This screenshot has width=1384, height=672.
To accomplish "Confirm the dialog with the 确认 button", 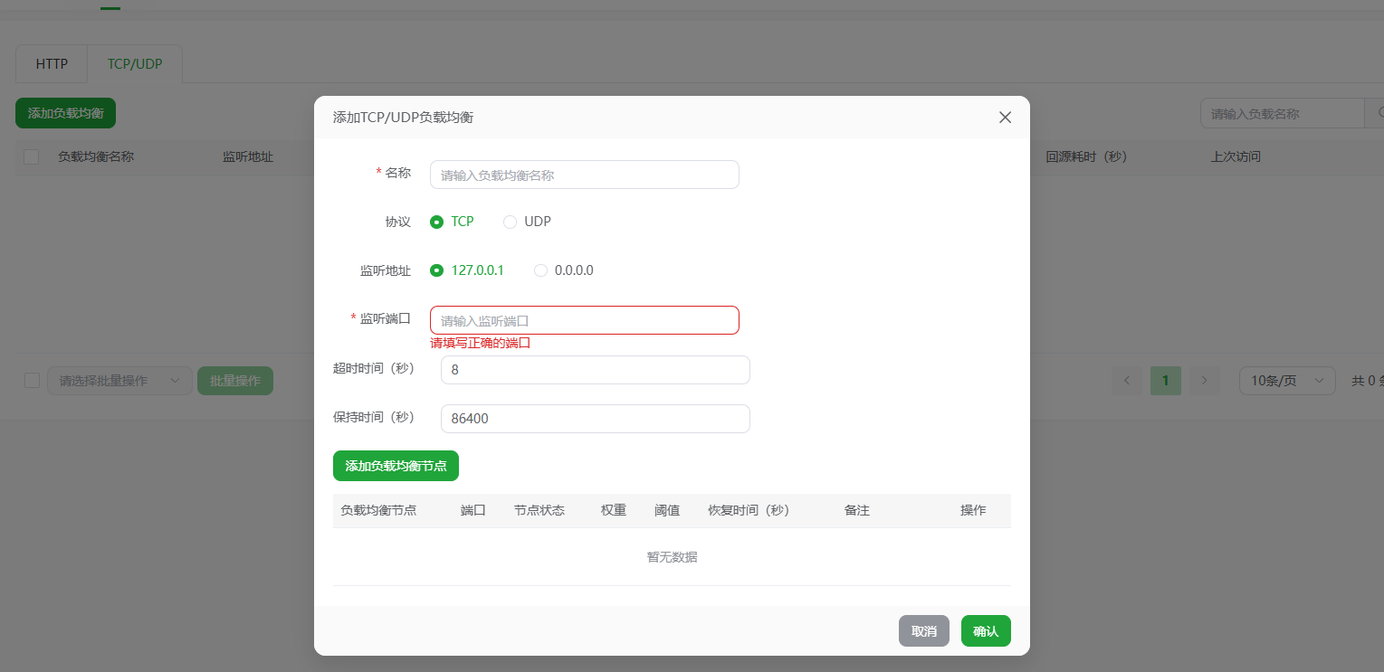I will click(986, 630).
